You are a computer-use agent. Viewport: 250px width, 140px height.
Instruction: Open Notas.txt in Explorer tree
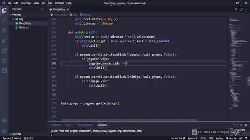click(x=23, y=28)
